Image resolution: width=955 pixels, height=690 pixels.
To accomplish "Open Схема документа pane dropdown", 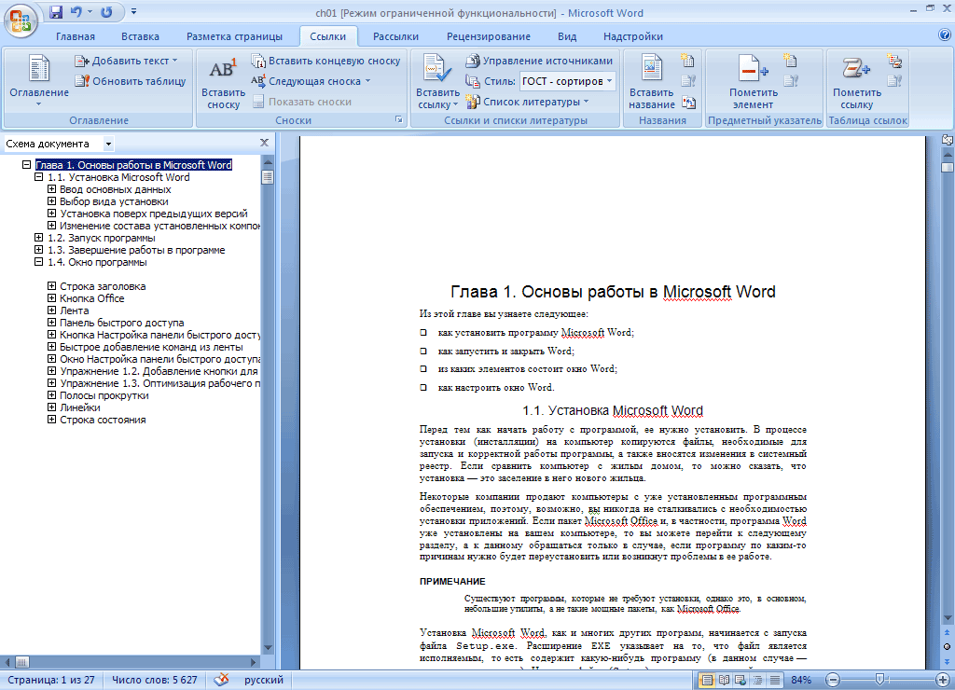I will point(108,145).
